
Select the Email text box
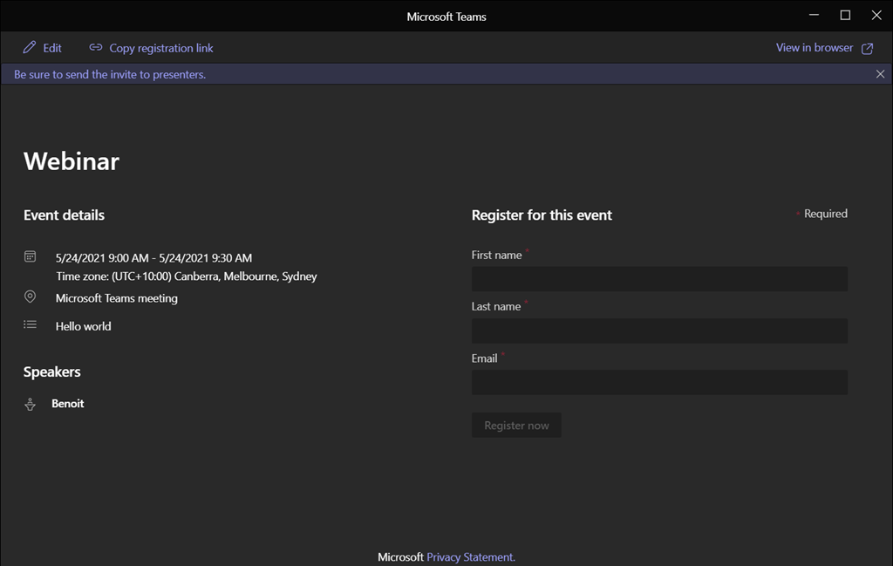tap(659, 382)
